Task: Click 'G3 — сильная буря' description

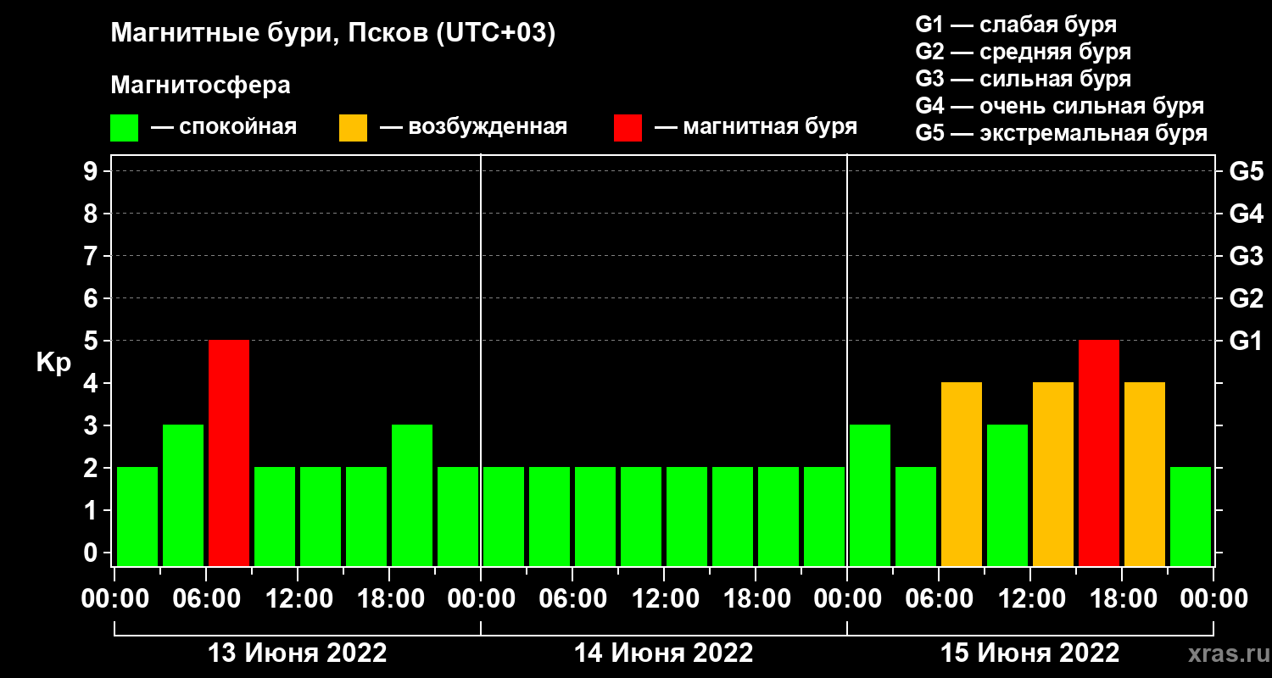Action: (x=1024, y=79)
